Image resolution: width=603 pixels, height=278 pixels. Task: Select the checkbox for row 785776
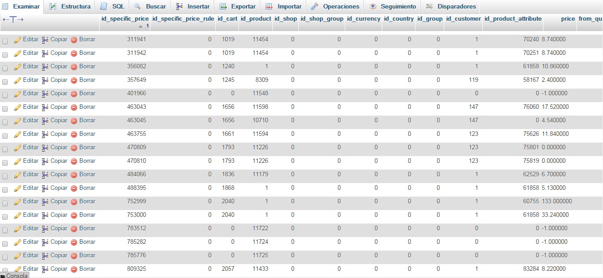tap(5, 257)
